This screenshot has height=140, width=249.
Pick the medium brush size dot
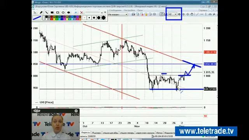click(x=94, y=18)
